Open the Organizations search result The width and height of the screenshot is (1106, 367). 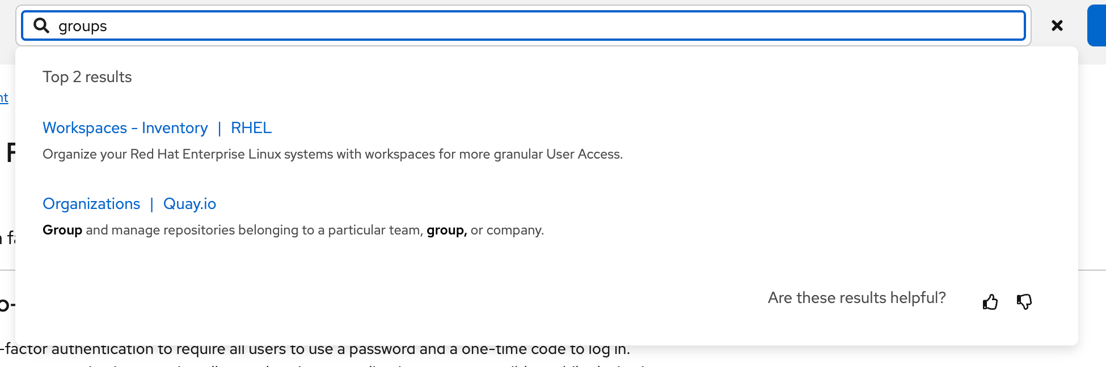point(91,204)
